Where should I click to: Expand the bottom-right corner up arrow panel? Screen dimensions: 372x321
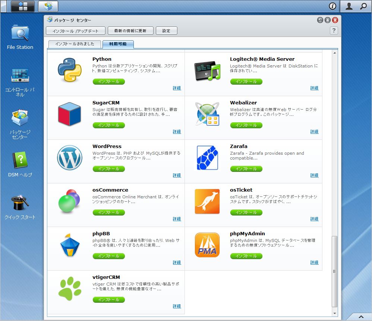(x=361, y=317)
